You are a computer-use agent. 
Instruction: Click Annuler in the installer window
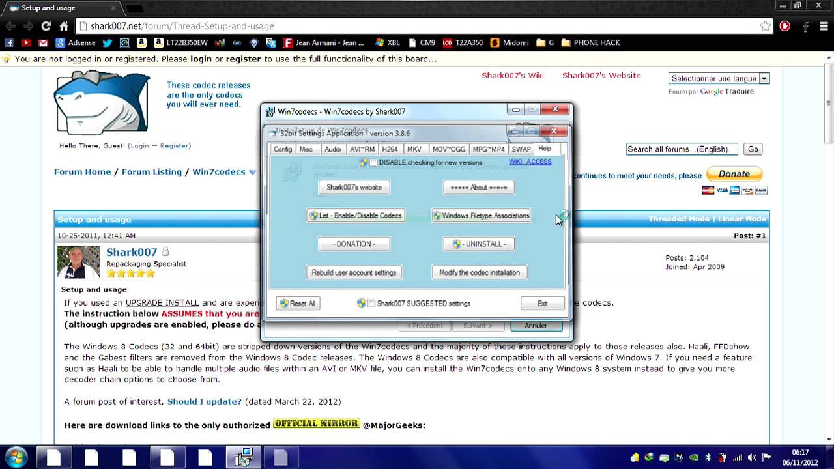pos(536,326)
